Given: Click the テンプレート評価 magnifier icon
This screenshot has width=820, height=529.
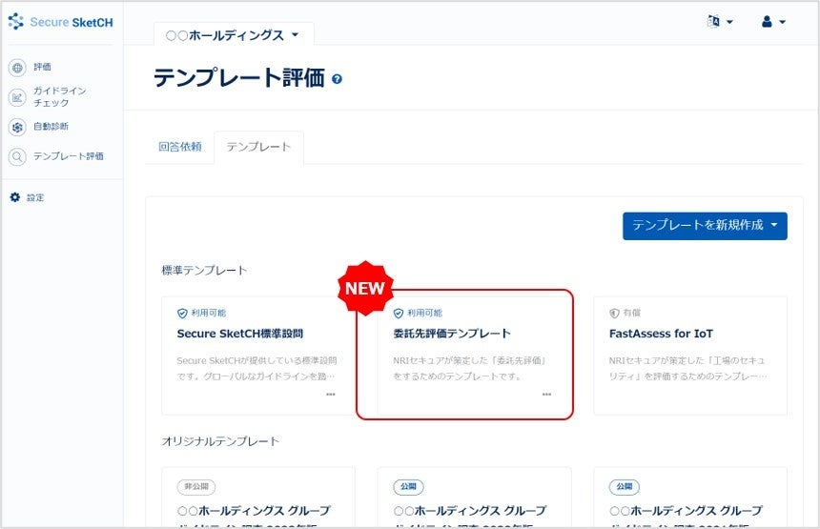Looking at the screenshot, I should [17, 156].
